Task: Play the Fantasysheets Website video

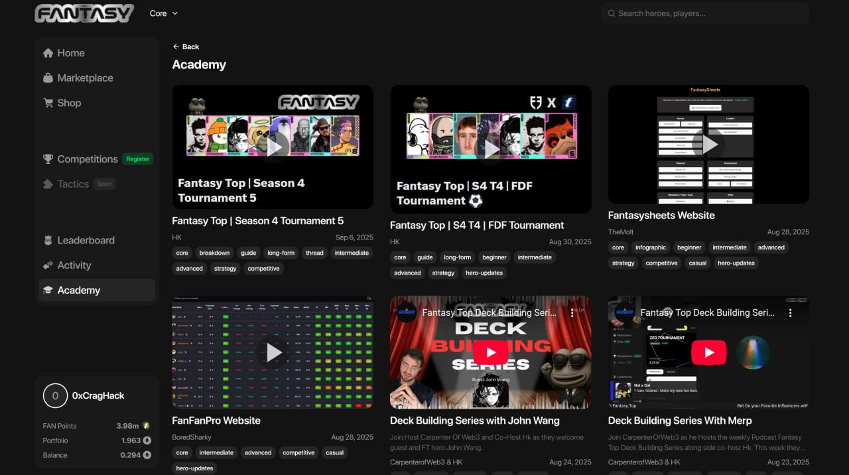Action: (709, 144)
